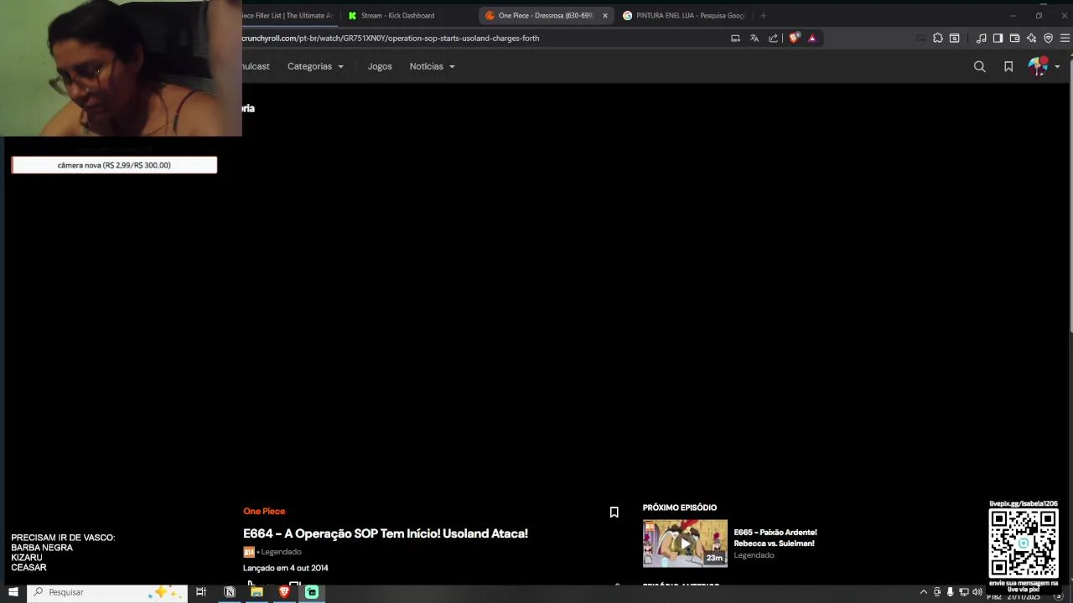Click the E664 episode title text

point(386,533)
